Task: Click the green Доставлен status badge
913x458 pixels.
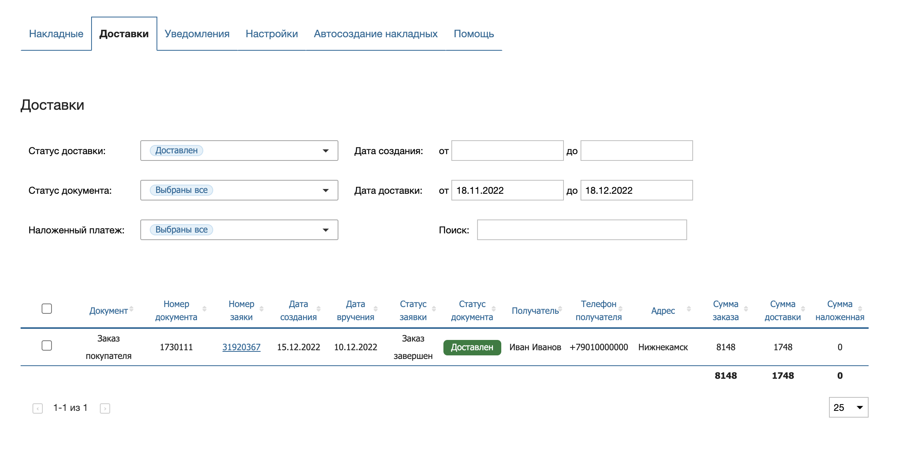Action: (472, 347)
